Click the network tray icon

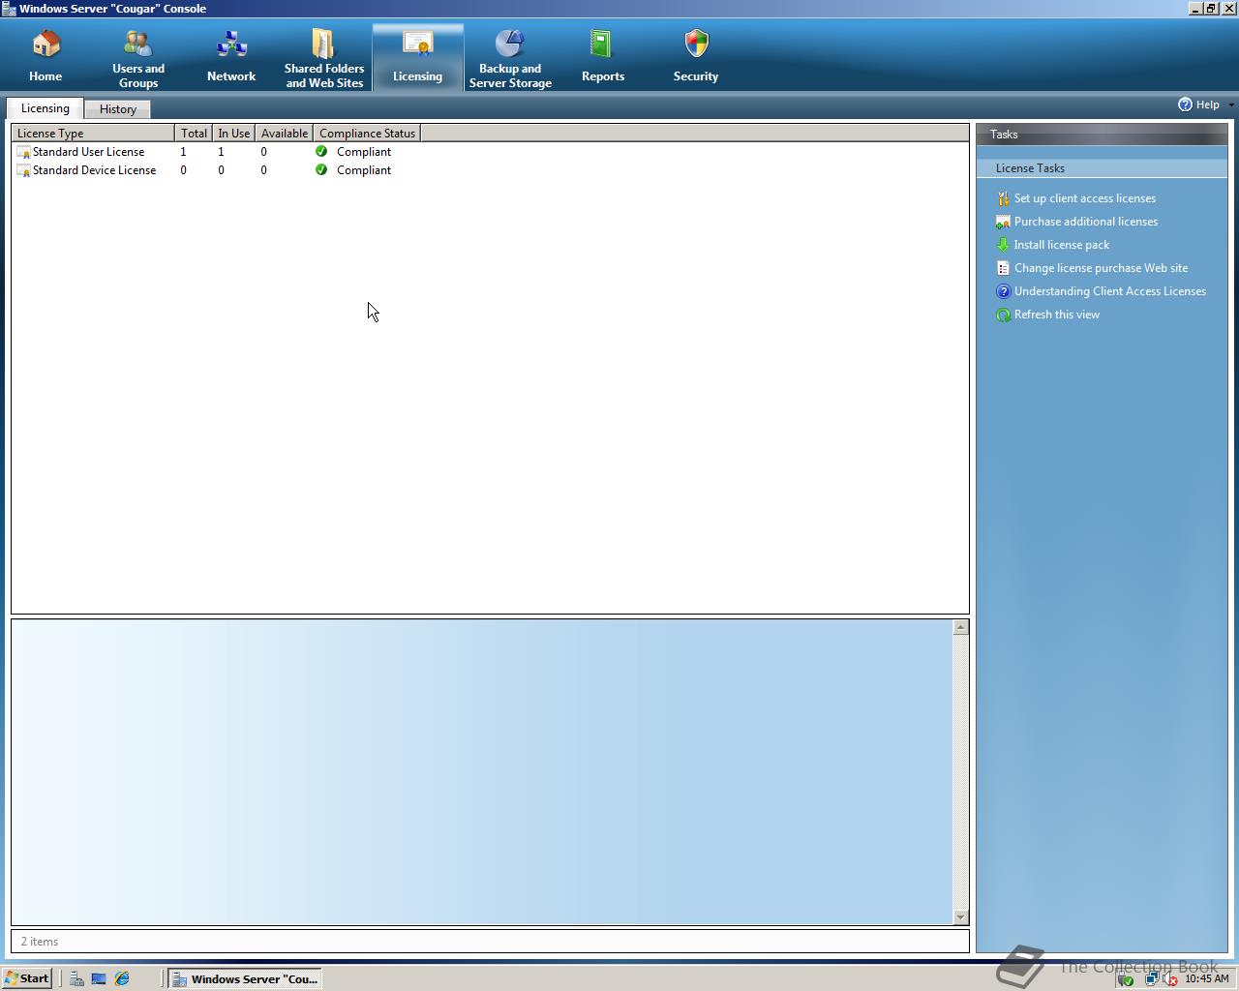[x=1150, y=979]
